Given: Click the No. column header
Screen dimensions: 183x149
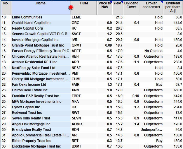Looking at the screenshot, I should pos(6,8).
